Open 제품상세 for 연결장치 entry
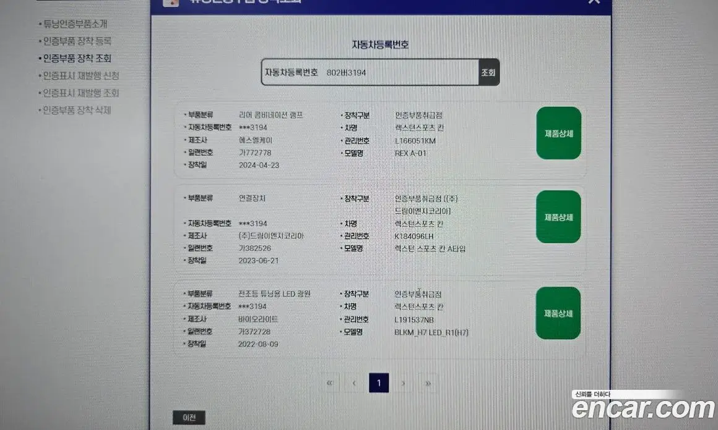The width and height of the screenshot is (718, 430). pyautogui.click(x=559, y=217)
